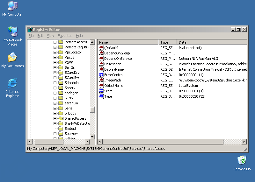Select the ImagePath value icon
The height and width of the screenshot is (182, 255).
(x=101, y=80)
